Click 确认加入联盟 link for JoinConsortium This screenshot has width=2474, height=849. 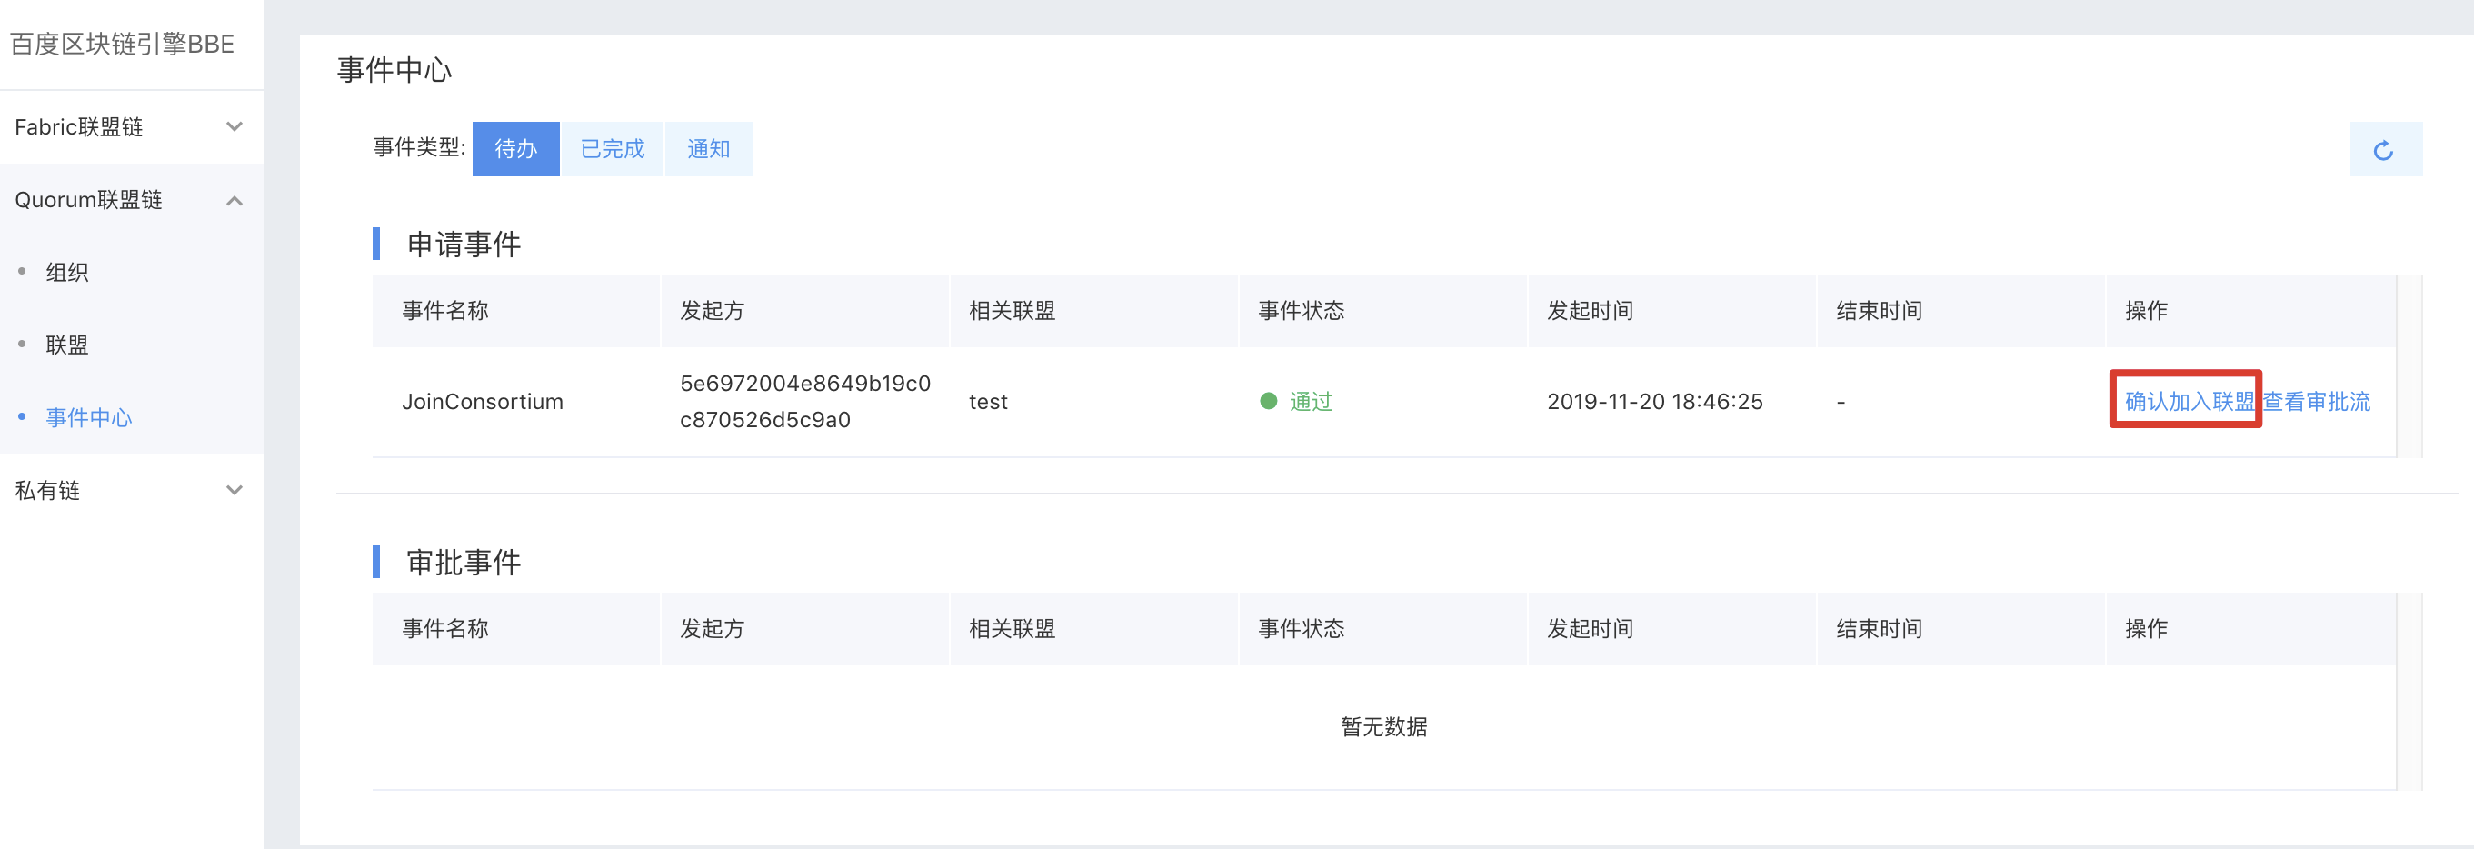2189,402
